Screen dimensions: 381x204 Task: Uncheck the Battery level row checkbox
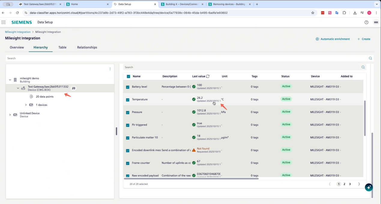(x=128, y=87)
